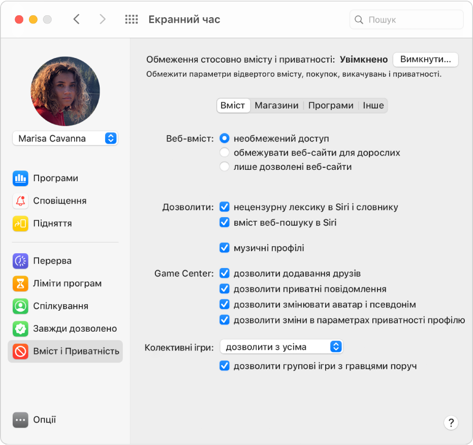473x445 pixels.
Task: Disable групові ігри з гравцями поруч
Action: click(x=224, y=365)
